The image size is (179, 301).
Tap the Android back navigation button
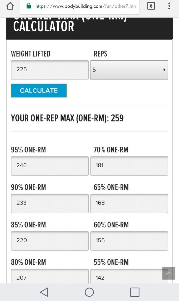tap(44, 292)
